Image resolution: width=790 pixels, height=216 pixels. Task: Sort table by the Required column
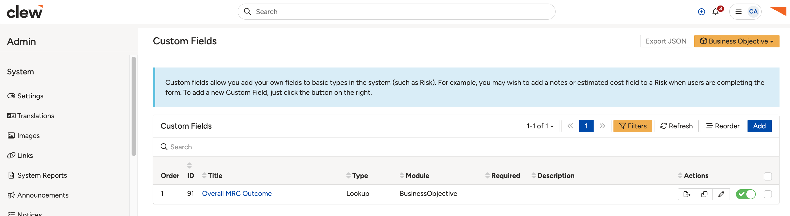pos(487,175)
